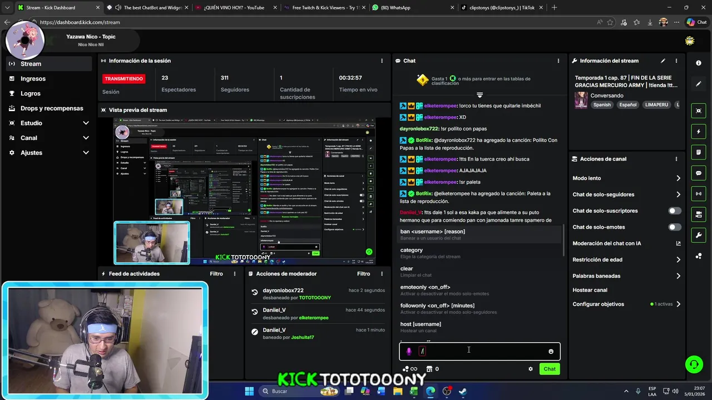Open Chat panel three-dot menu
Viewport: 712px width, 400px height.
tap(558, 61)
